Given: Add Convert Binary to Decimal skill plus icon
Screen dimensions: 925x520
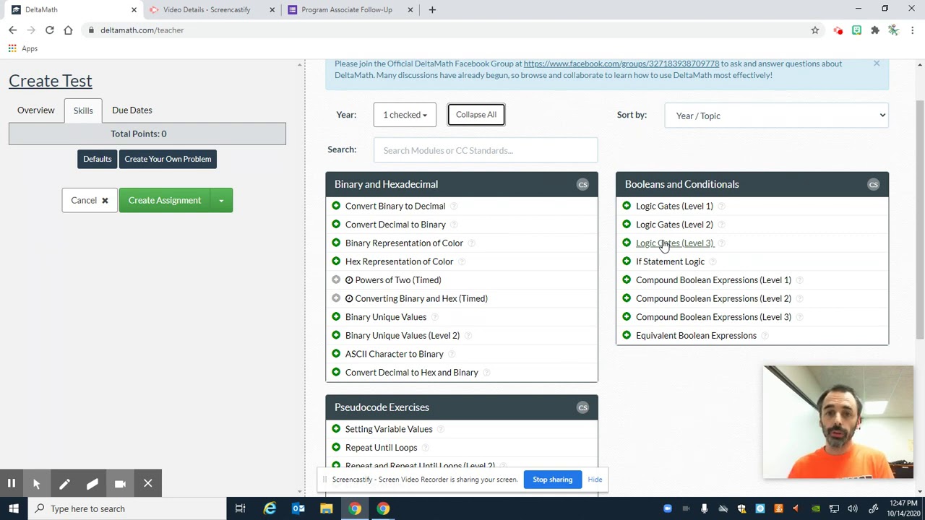Looking at the screenshot, I should [336, 206].
